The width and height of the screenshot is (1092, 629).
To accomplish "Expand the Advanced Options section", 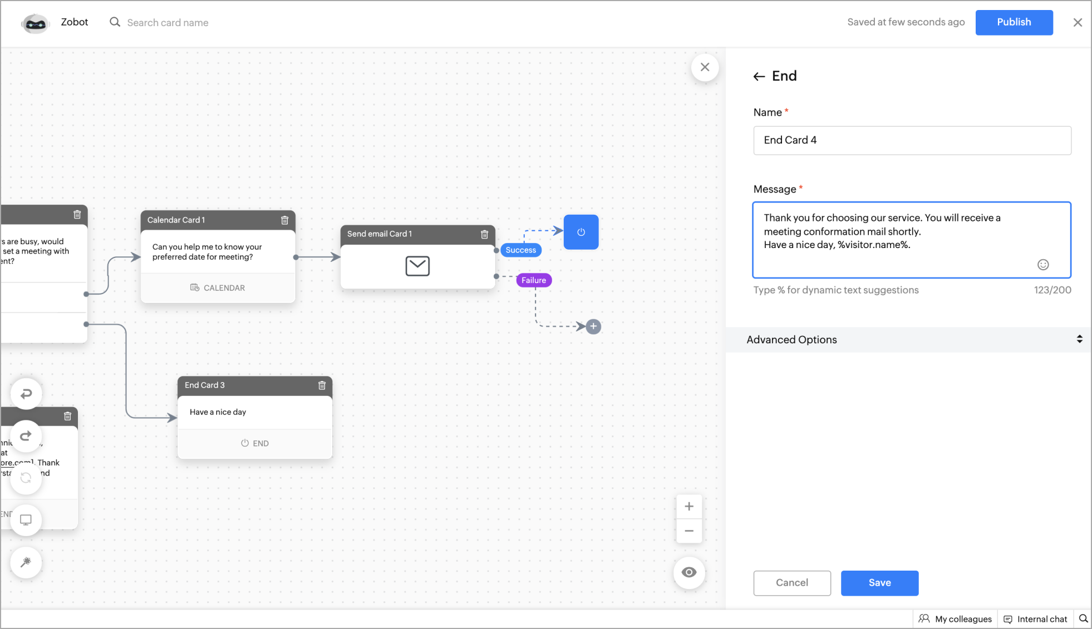I will point(908,339).
